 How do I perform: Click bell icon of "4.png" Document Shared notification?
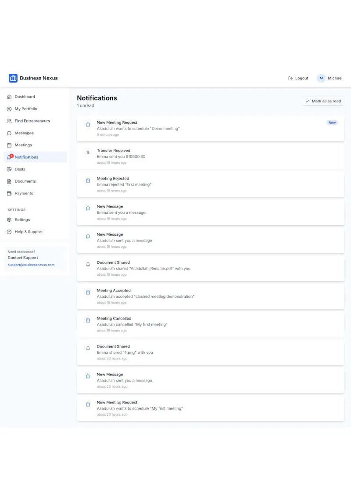tap(88, 348)
